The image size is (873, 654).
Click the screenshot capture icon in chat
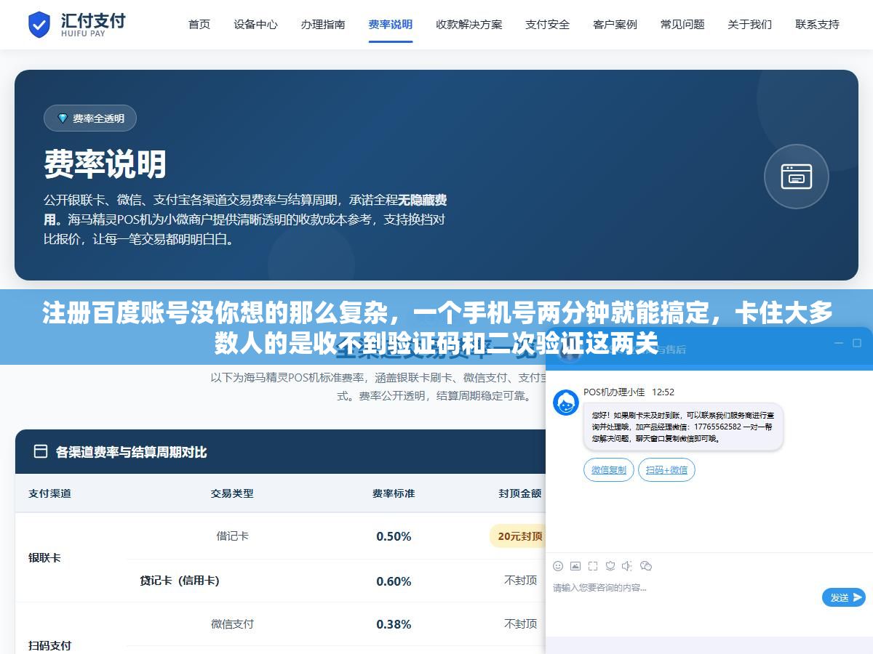point(593,565)
